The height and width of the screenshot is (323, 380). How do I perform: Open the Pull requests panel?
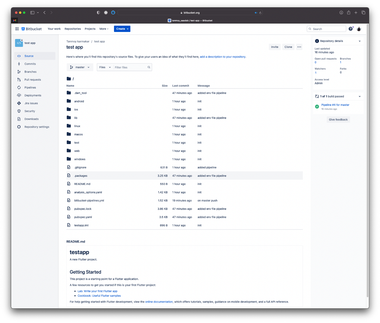point(33,80)
